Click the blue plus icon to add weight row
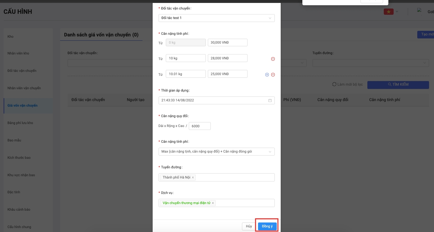Screen dimensions: 434x232 [x=267, y=74]
